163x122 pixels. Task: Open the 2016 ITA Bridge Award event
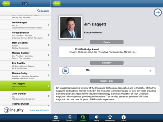(107, 52)
